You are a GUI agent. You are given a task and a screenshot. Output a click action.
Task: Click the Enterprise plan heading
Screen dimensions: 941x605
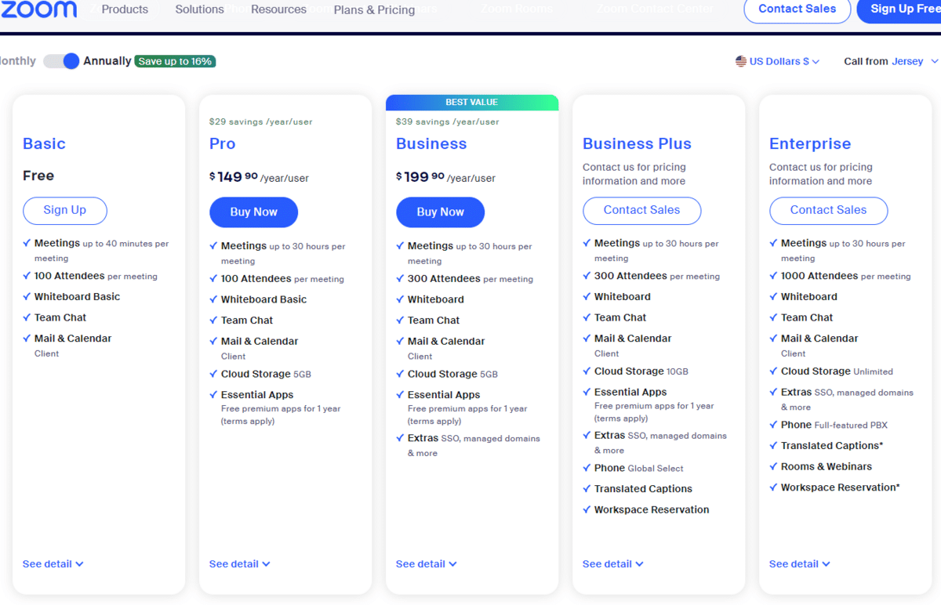pyautogui.click(x=810, y=143)
